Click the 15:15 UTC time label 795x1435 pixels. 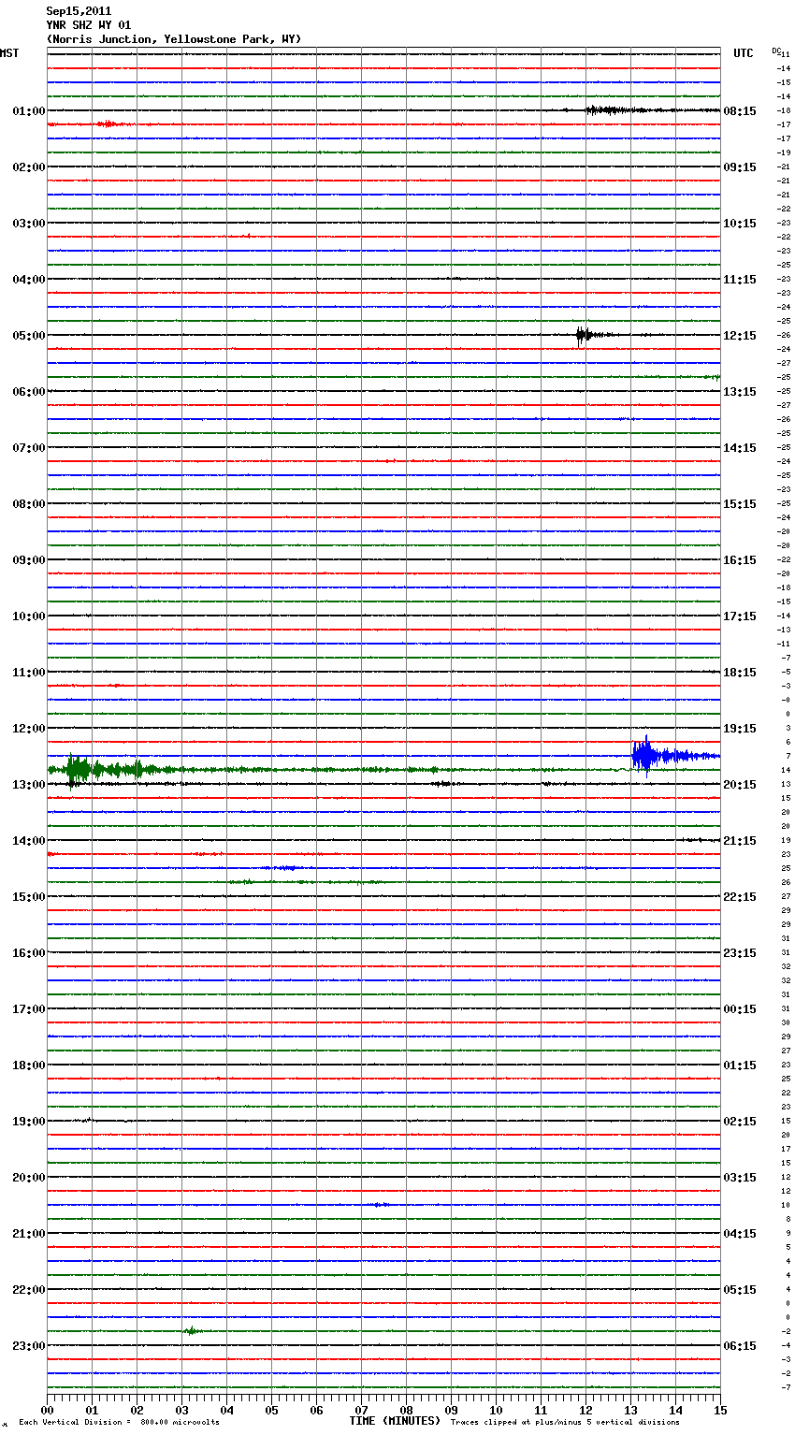(740, 504)
